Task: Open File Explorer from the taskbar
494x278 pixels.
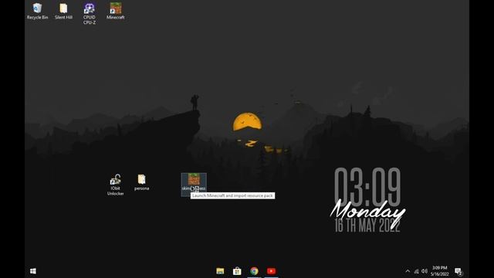Action: pyautogui.click(x=220, y=271)
